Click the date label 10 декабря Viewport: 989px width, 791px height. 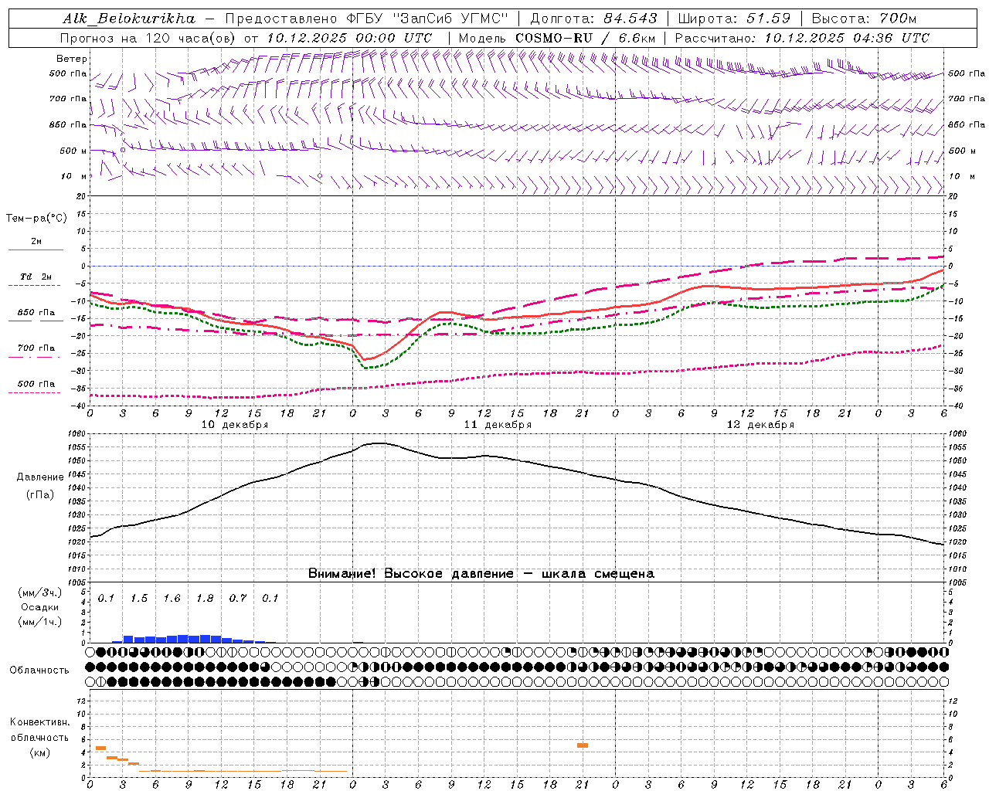(x=235, y=425)
